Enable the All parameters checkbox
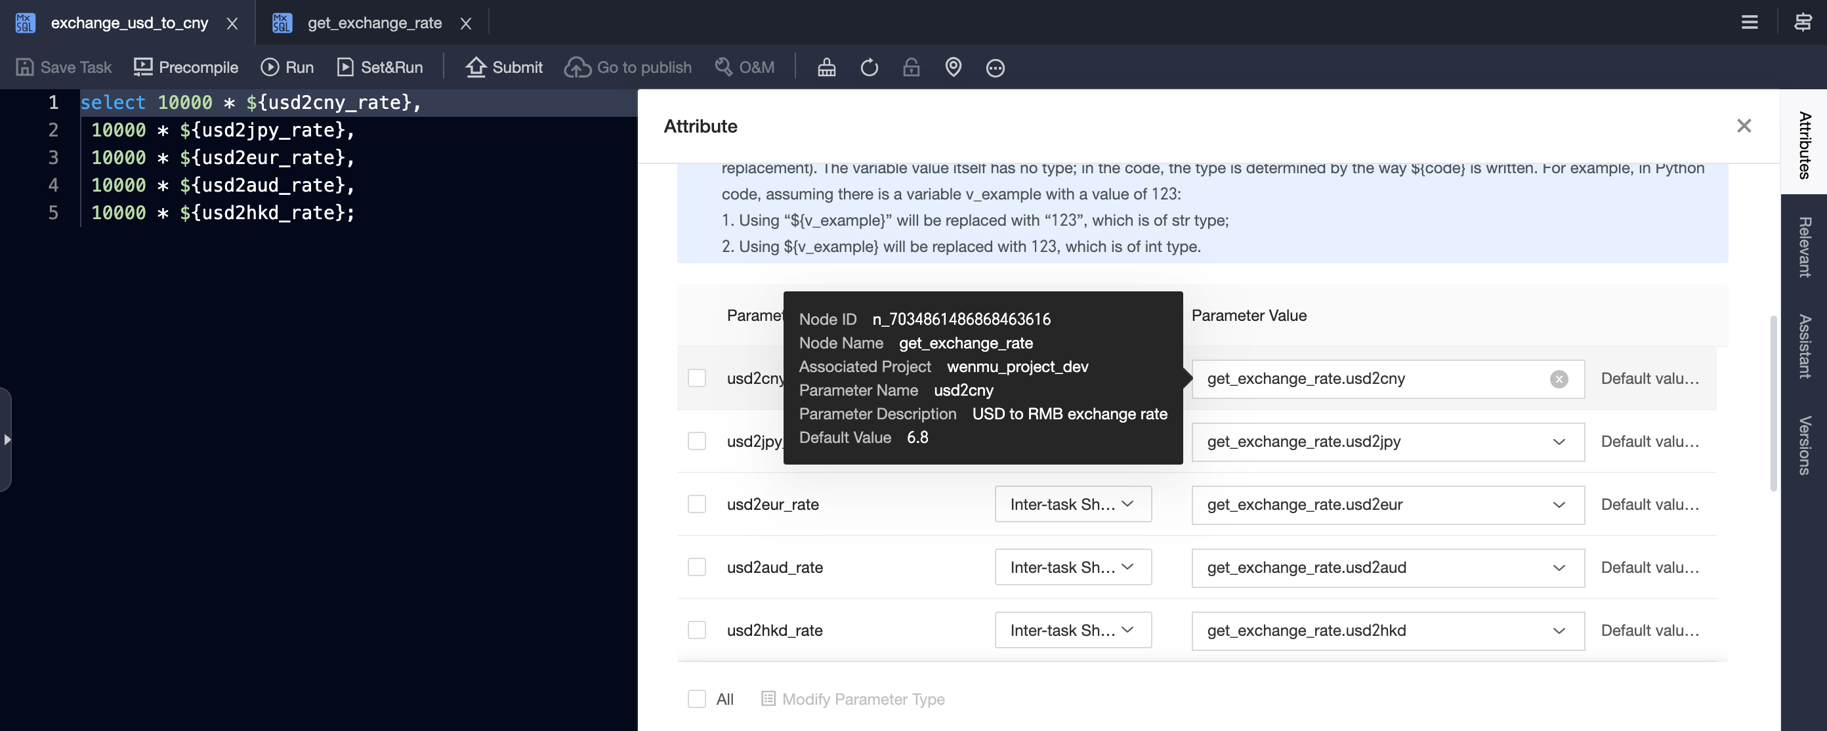1827x731 pixels. [x=696, y=699]
